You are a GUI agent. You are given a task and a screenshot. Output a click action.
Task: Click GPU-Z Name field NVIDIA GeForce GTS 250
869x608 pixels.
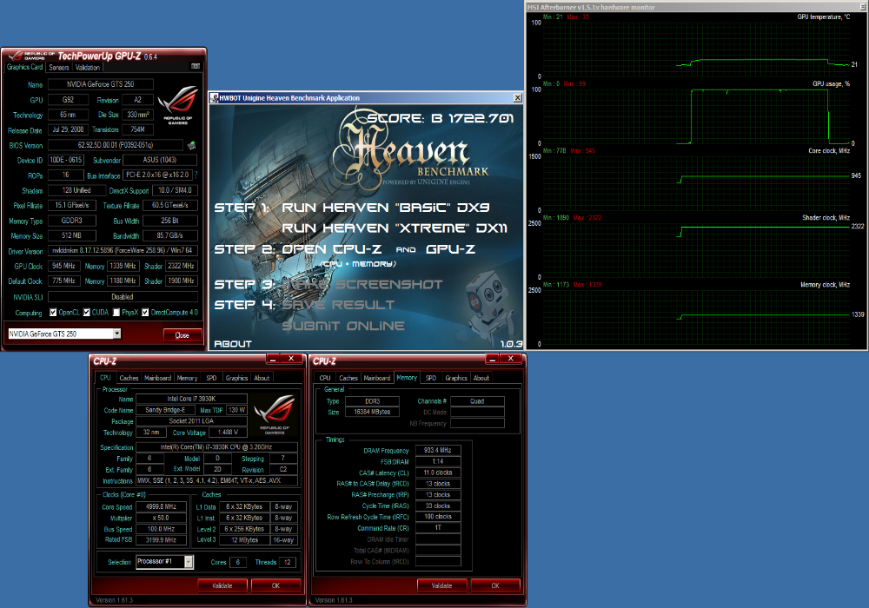(100, 84)
